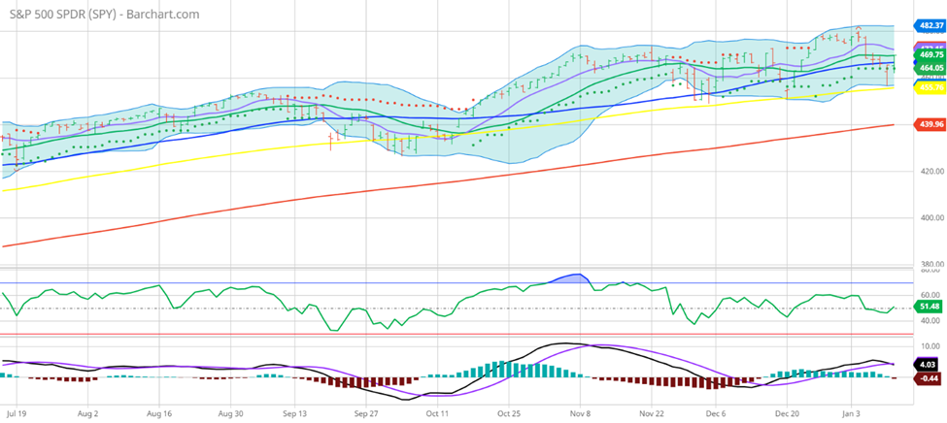This screenshot has width=947, height=423.
Task: Click the Dec 20 date label
Action: [x=787, y=415]
